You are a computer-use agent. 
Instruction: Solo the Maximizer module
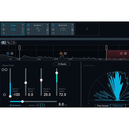[x=53, y=30]
